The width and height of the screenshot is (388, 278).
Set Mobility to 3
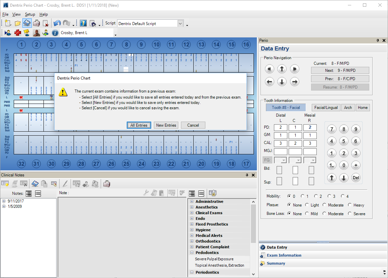(329, 196)
